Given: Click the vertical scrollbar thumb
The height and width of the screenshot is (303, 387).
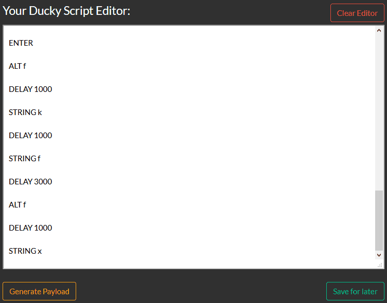Looking at the screenshot, I should [x=379, y=220].
